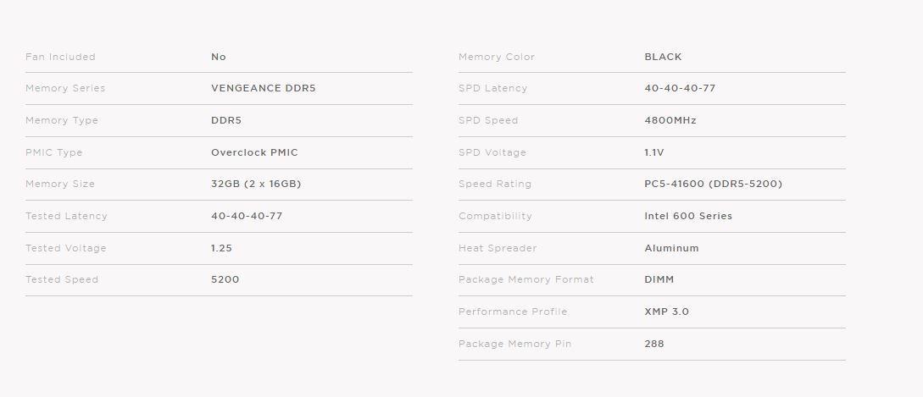Click the Heat Spreader label
923x397 pixels.
498,248
